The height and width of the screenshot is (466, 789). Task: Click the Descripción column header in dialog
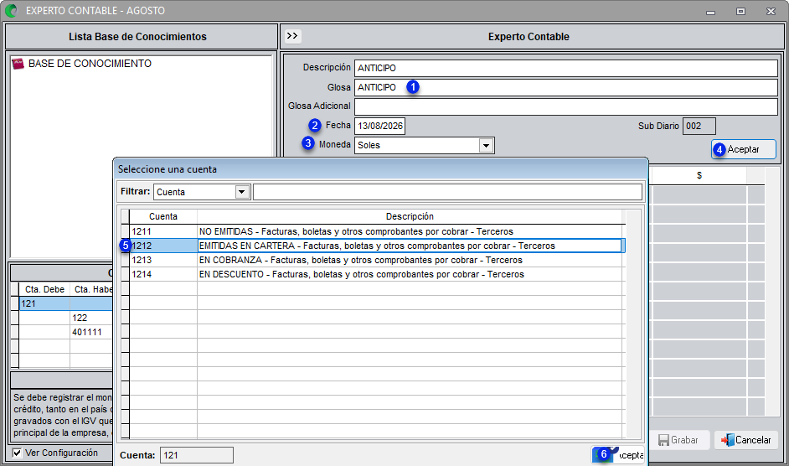point(410,216)
